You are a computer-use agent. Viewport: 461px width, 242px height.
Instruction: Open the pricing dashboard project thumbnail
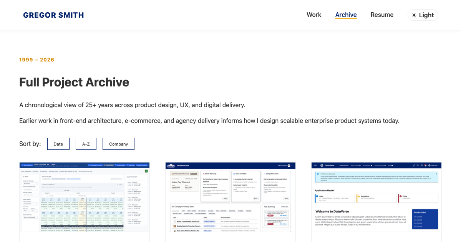tap(85, 197)
